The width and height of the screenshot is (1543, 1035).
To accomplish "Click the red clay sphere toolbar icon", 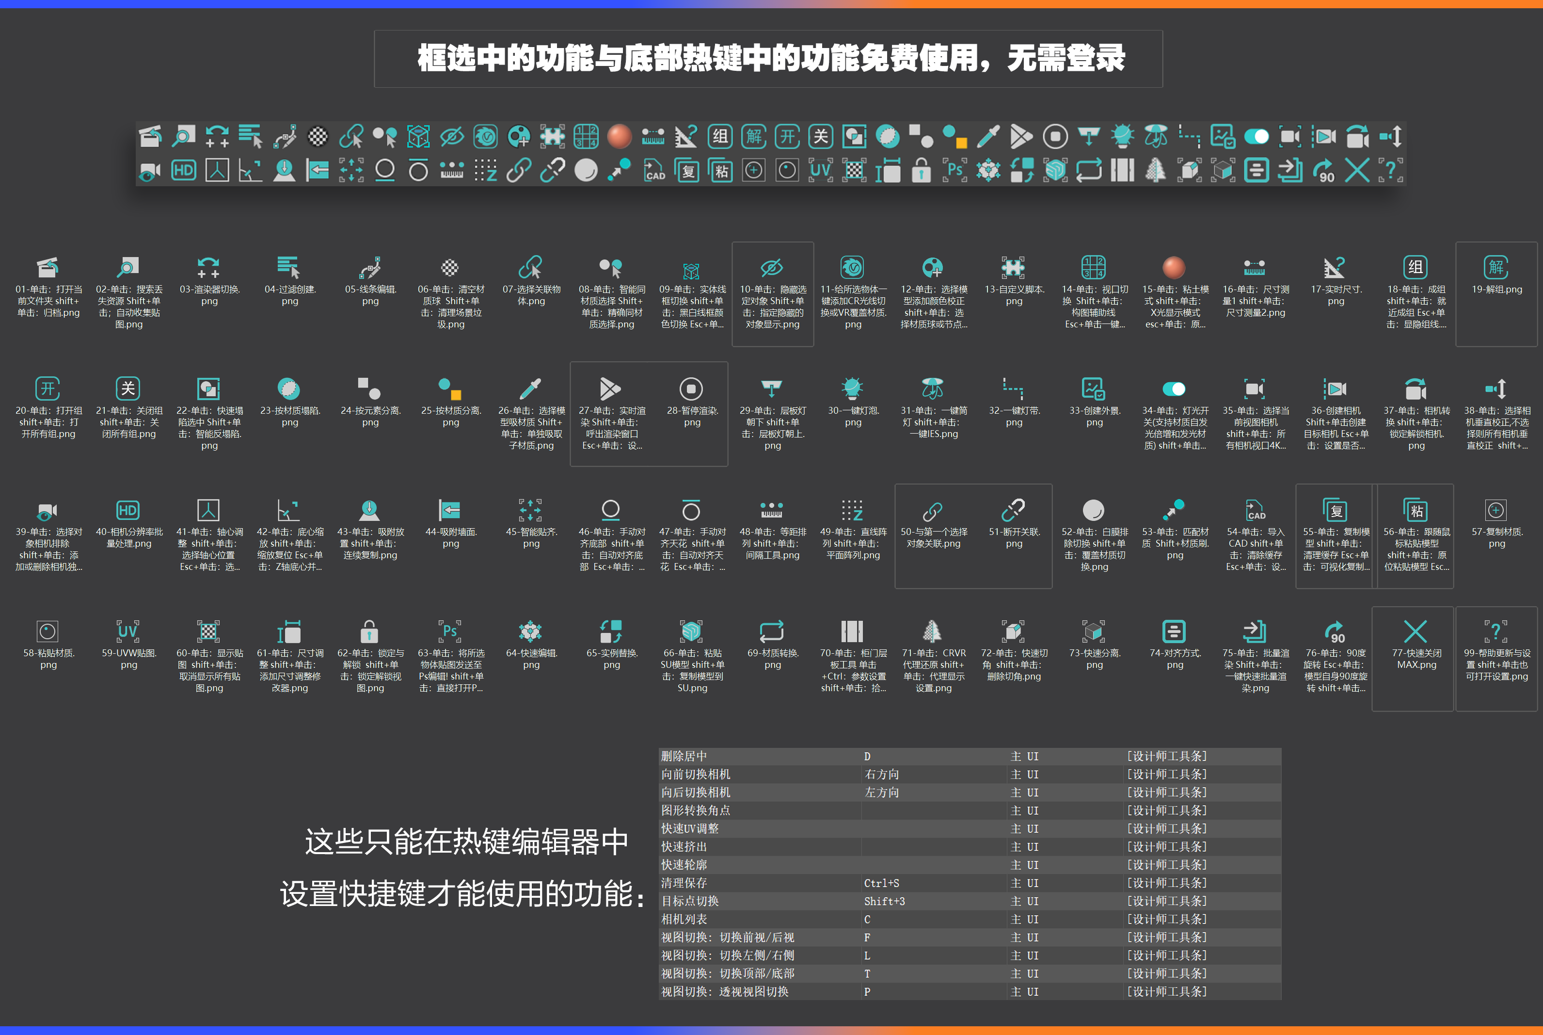I will [620, 137].
